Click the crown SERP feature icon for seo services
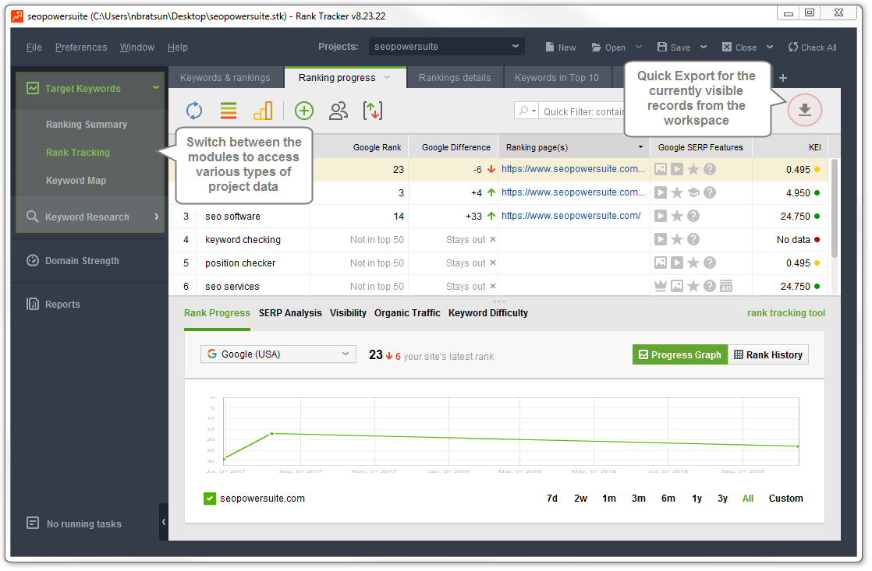 [660, 287]
